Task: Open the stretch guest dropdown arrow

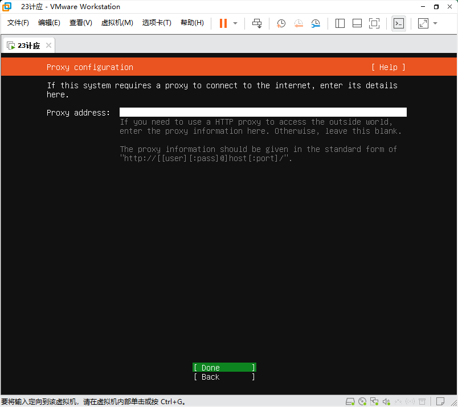Action: pos(435,23)
